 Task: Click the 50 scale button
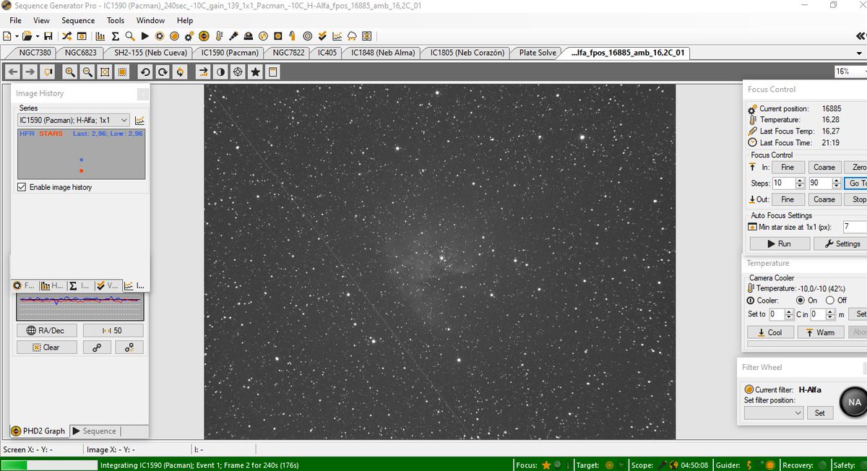pos(113,331)
